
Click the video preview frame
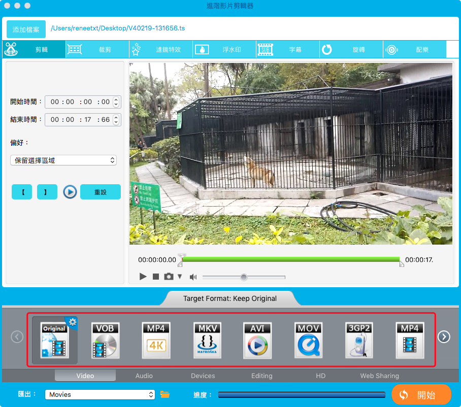tap(291, 154)
